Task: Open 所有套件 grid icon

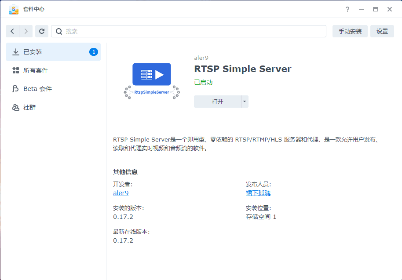Action: (x=15, y=70)
